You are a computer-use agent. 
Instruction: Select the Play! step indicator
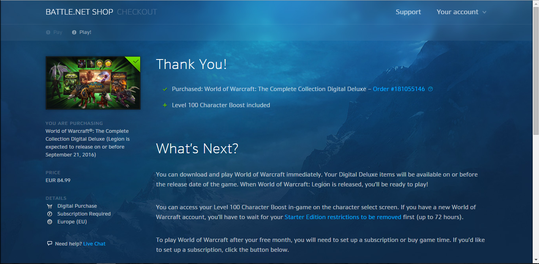(82, 32)
